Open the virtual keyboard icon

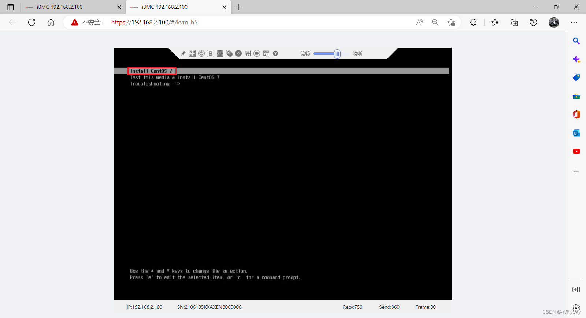pyautogui.click(x=266, y=53)
